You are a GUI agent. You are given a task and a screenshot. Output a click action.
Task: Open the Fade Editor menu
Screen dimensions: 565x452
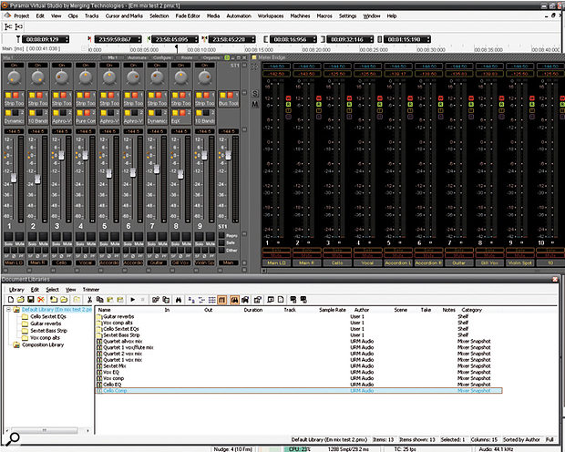point(188,15)
